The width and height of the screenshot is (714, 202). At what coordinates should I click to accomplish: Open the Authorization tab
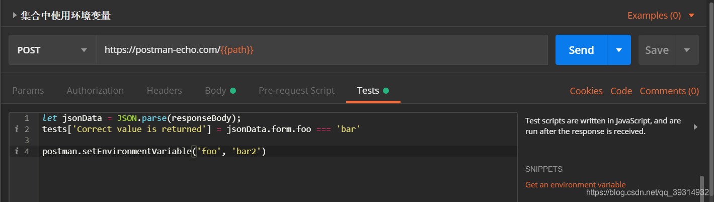click(x=95, y=91)
